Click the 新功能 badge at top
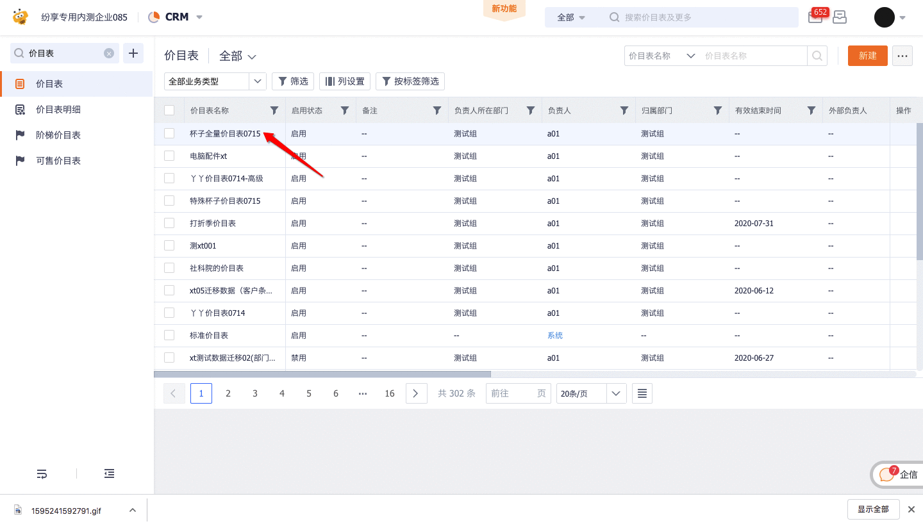Screen dimensions: 923x526 pyautogui.click(x=504, y=9)
